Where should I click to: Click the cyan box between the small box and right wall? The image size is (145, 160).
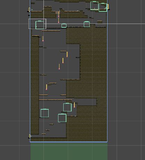click(x=87, y=24)
